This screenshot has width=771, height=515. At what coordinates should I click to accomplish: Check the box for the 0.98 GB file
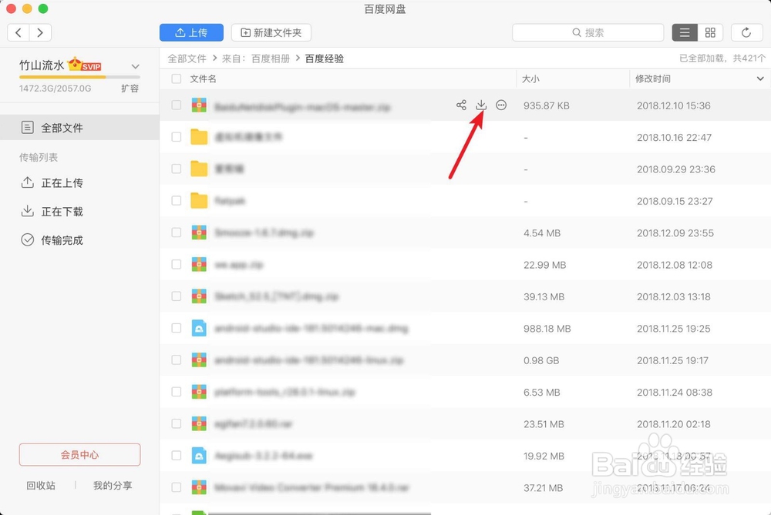[176, 359]
